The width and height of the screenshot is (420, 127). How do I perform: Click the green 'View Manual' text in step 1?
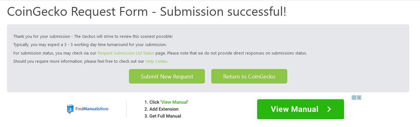[175, 102]
